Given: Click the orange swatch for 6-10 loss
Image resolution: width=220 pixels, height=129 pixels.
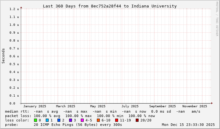Looking at the screenshot, I should pos(98,120).
